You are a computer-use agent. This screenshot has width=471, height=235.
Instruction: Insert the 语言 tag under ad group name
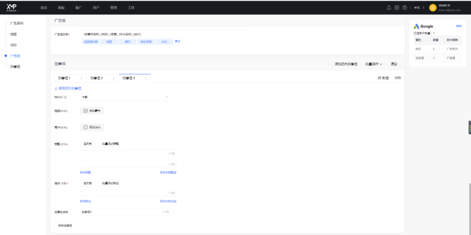127,42
